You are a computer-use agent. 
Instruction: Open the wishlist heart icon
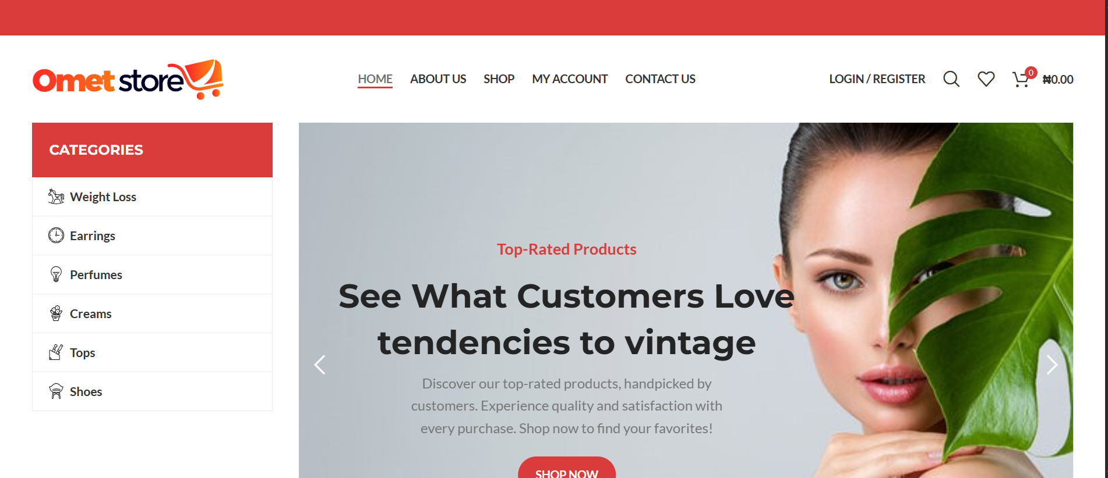coord(986,79)
